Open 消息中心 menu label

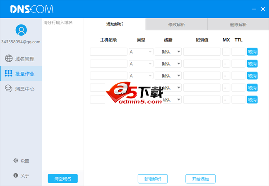[x=25, y=89]
